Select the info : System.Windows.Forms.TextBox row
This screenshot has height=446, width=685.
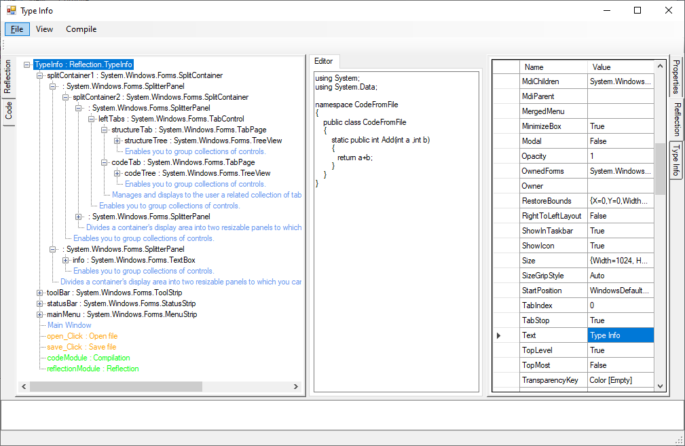134,261
